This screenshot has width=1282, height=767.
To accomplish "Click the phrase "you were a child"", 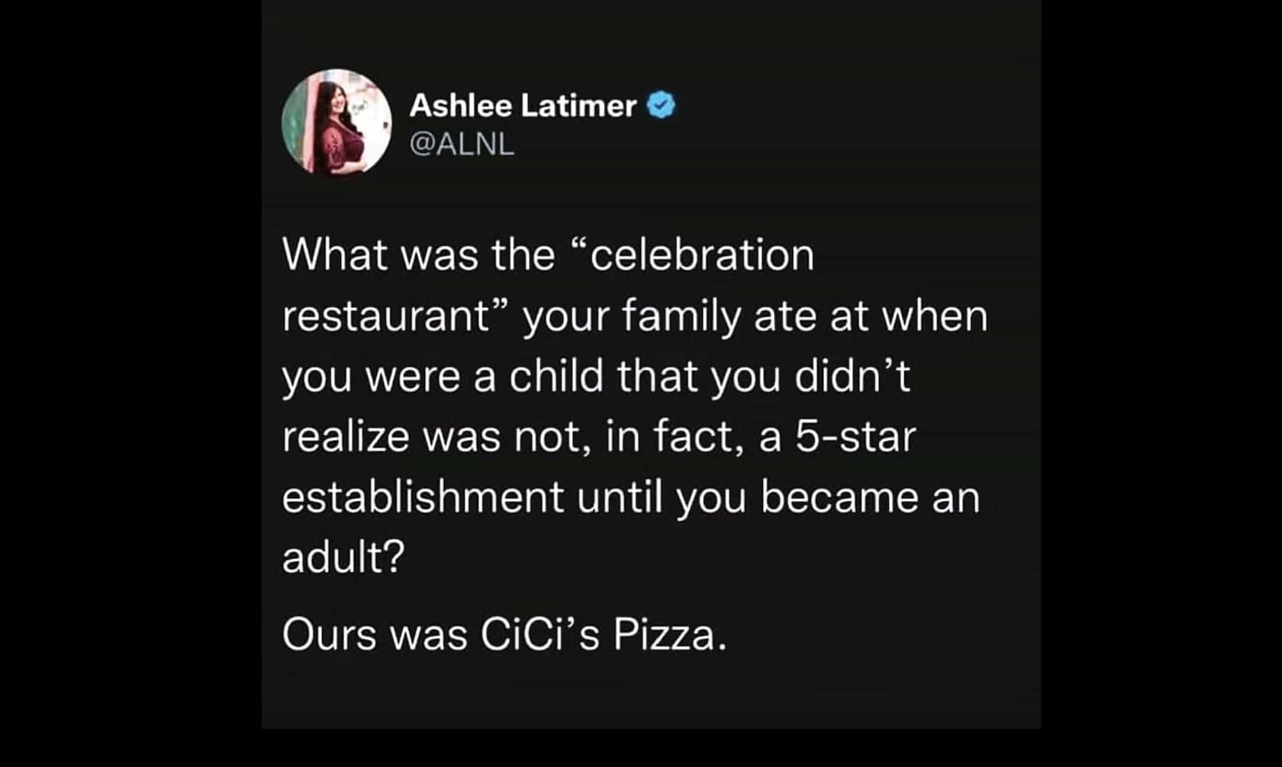I will 443,376.
